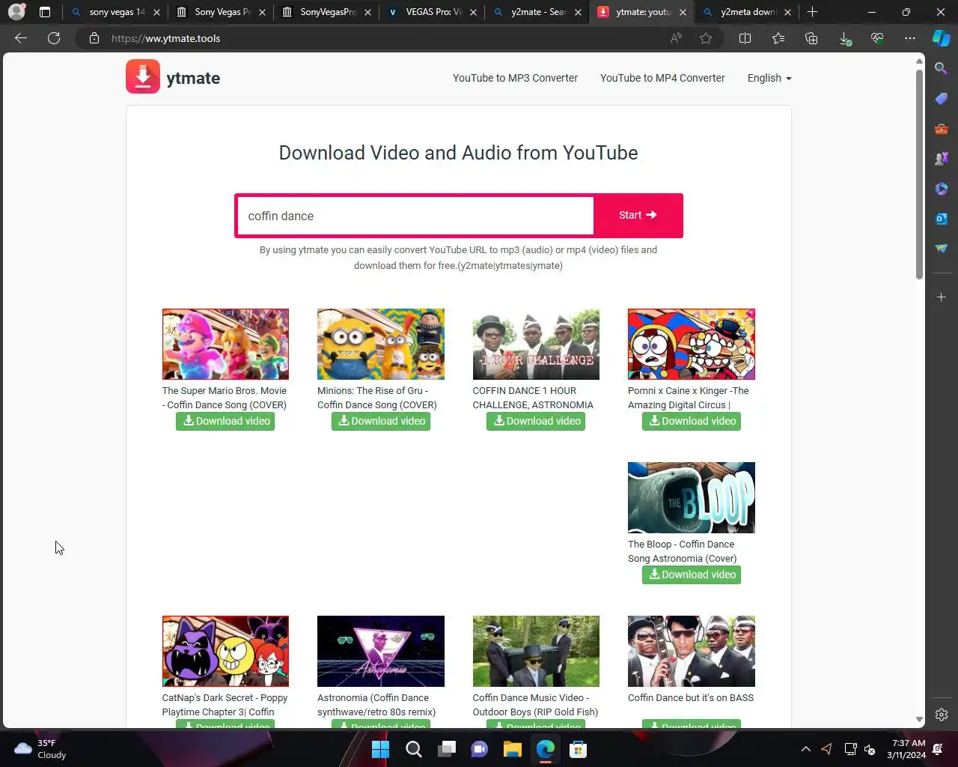Switch to the 'Sony Vegas Pr' tab
Viewport: 958px width, 767px height.
(x=221, y=12)
